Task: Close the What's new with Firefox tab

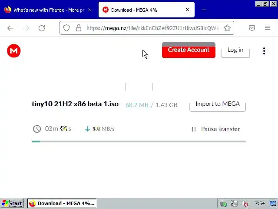Action: tap(90, 10)
